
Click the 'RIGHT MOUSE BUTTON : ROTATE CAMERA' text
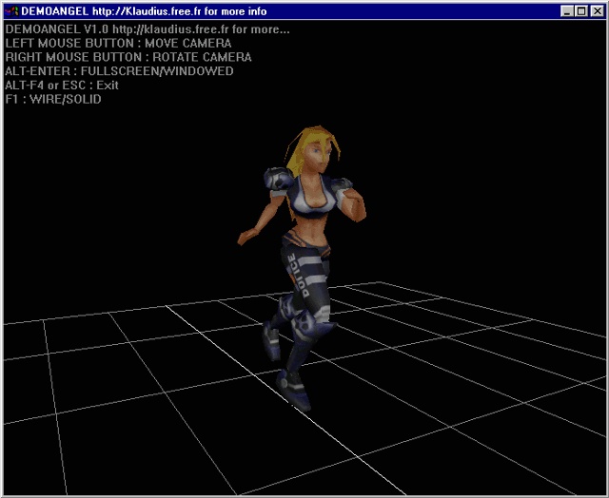[x=128, y=57]
